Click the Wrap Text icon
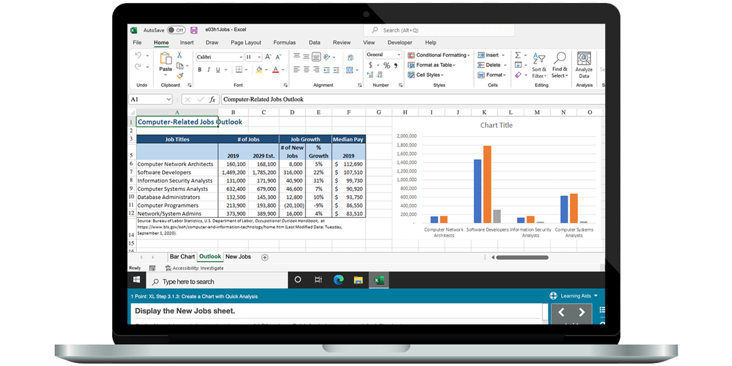 (350, 57)
